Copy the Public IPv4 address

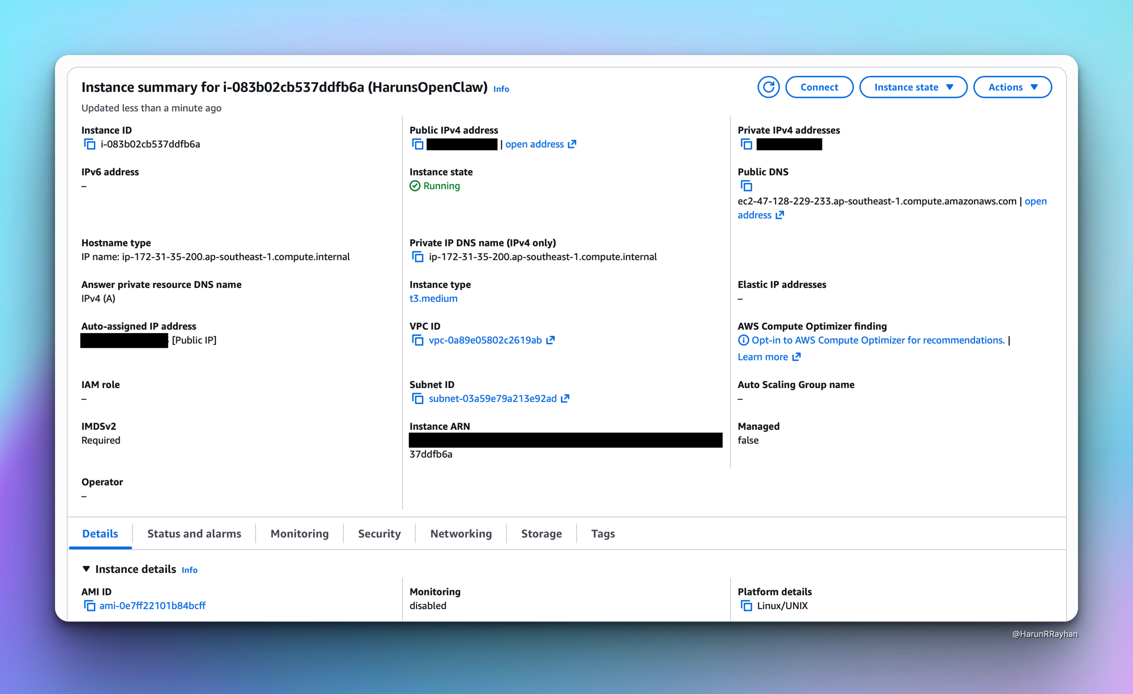pyautogui.click(x=418, y=144)
